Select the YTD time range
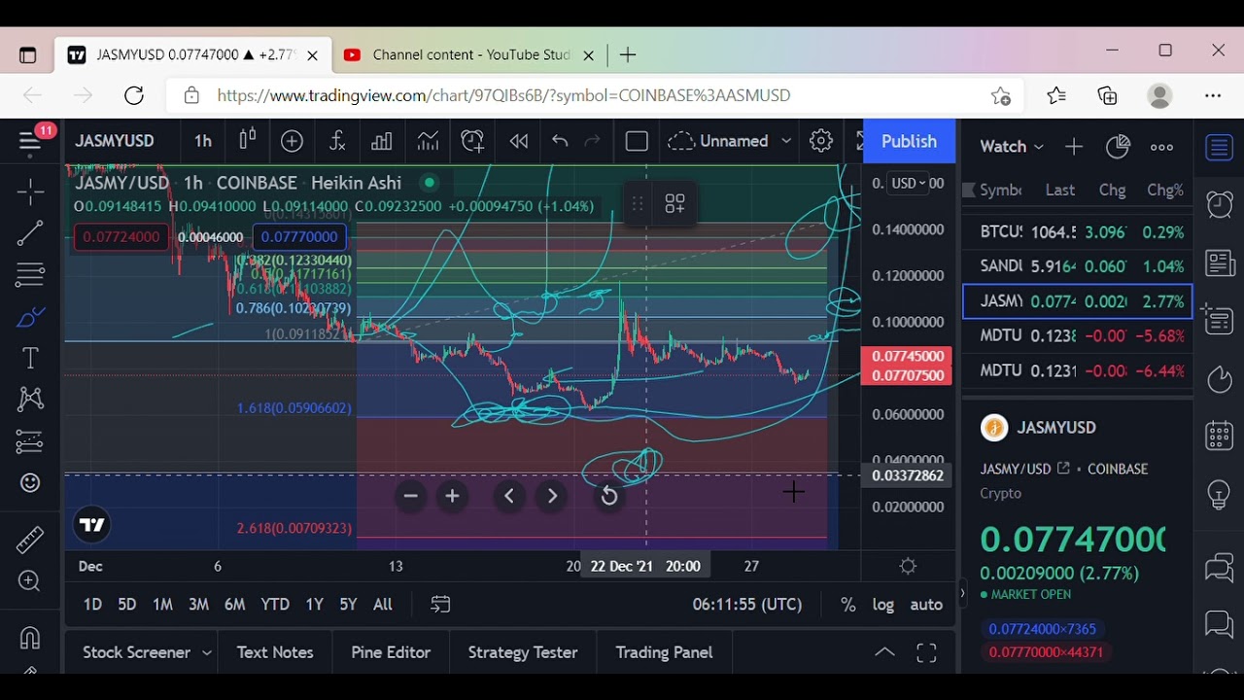1244x700 pixels. (275, 605)
